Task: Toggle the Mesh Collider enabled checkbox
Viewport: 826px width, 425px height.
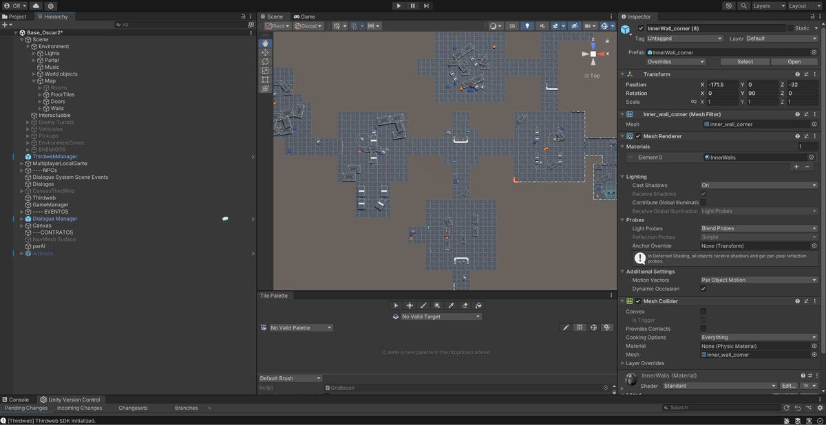Action: click(637, 301)
